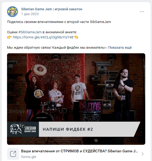Open the Siberian Game Jam bear avatar

pos(12,12)
